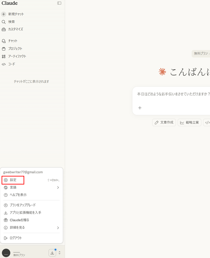Click the チャットがここに表示されます placeholder text

tap(31, 82)
